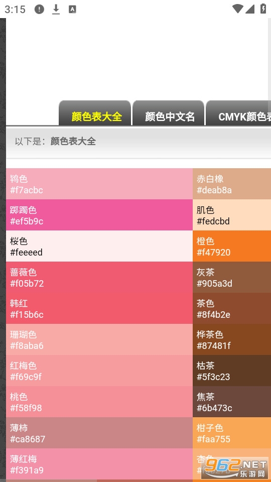
Task: Tap the 3:15 clock in status bar
Action: click(x=15, y=9)
